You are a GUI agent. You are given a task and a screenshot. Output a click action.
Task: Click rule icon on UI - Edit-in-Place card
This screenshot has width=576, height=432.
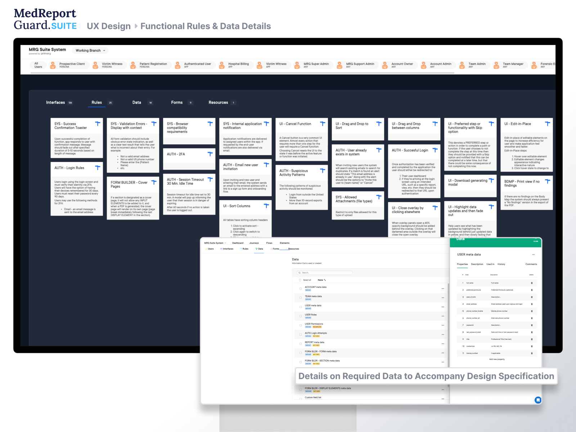(x=548, y=123)
